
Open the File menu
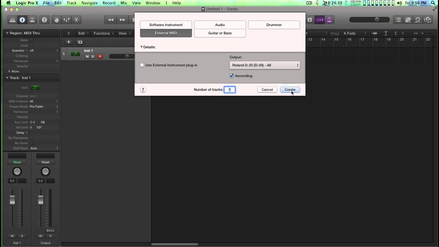pyautogui.click(x=46, y=3)
